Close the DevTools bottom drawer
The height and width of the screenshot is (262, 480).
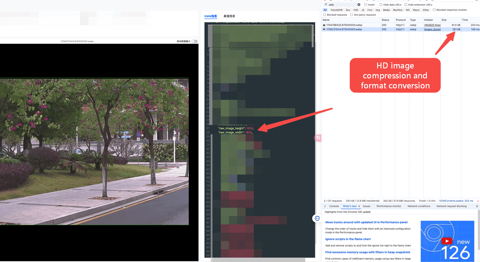pos(477,206)
